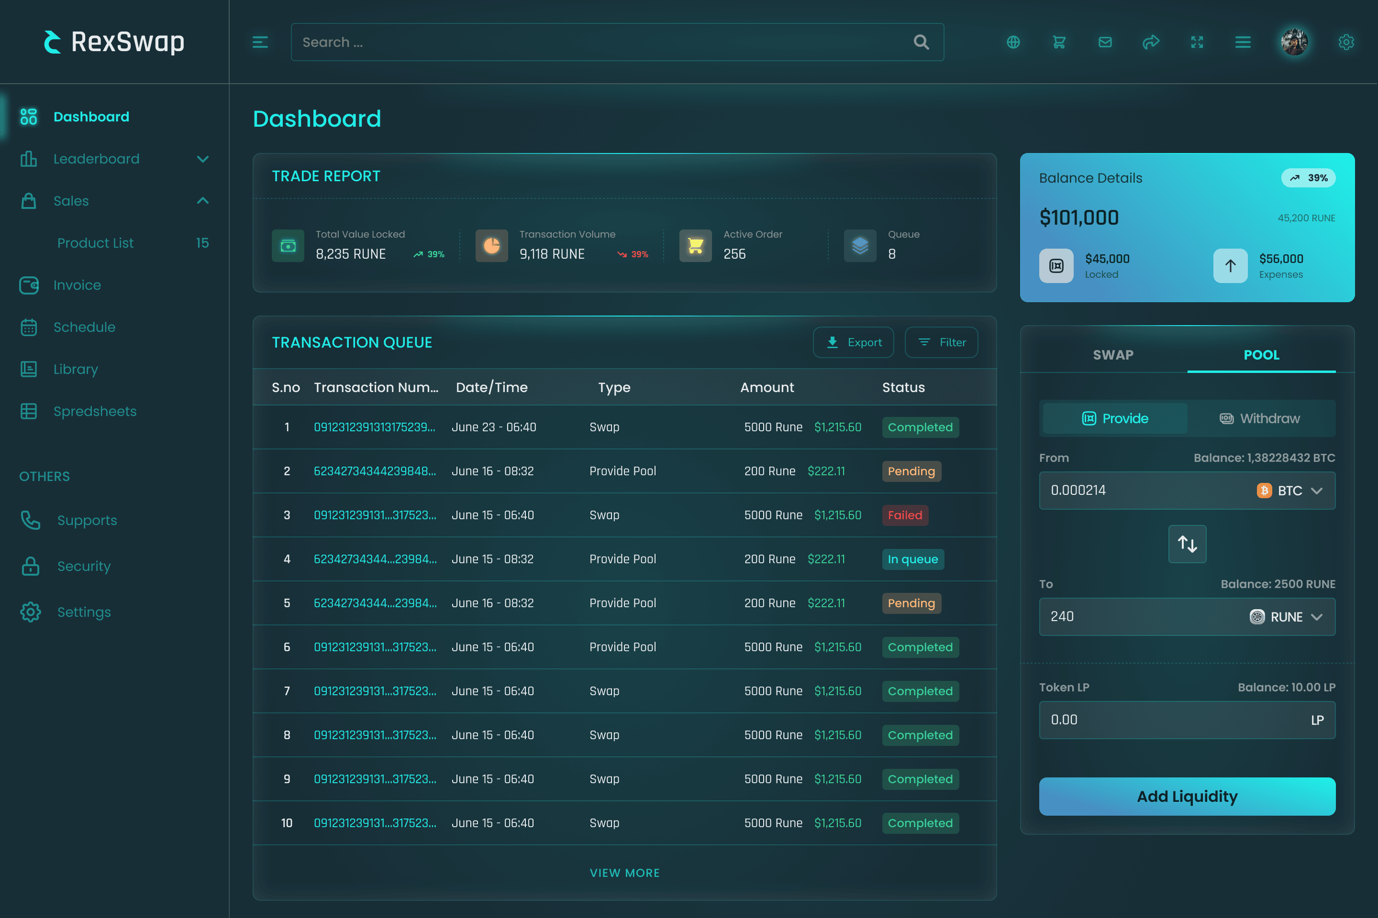Swap From and To with arrows button
Image resolution: width=1378 pixels, height=918 pixels.
pyautogui.click(x=1187, y=544)
